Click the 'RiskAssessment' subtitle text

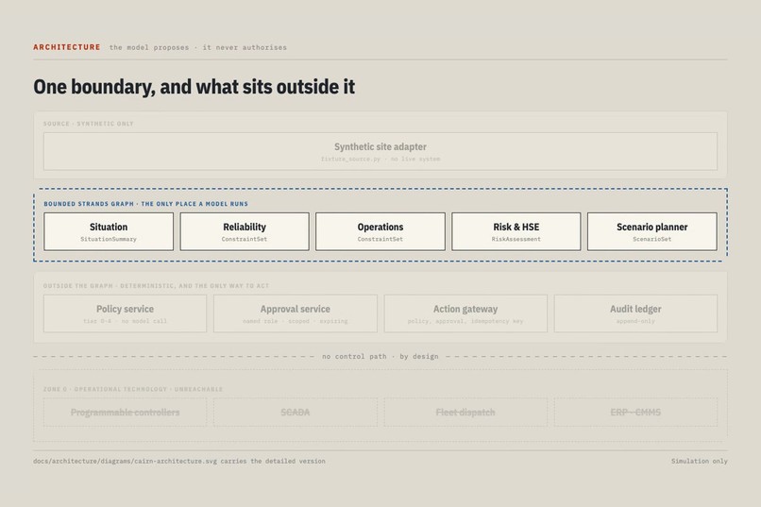tap(516, 239)
